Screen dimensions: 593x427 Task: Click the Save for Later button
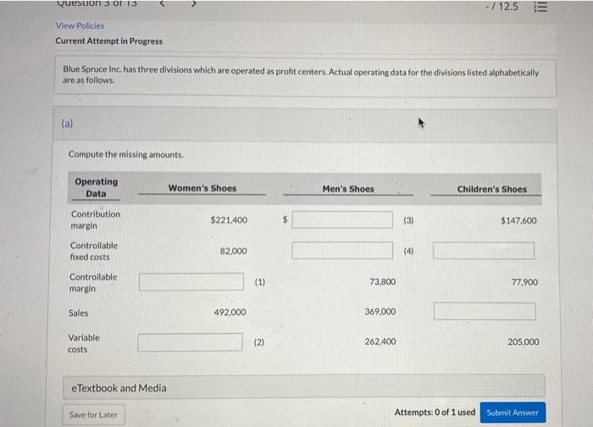(x=93, y=415)
